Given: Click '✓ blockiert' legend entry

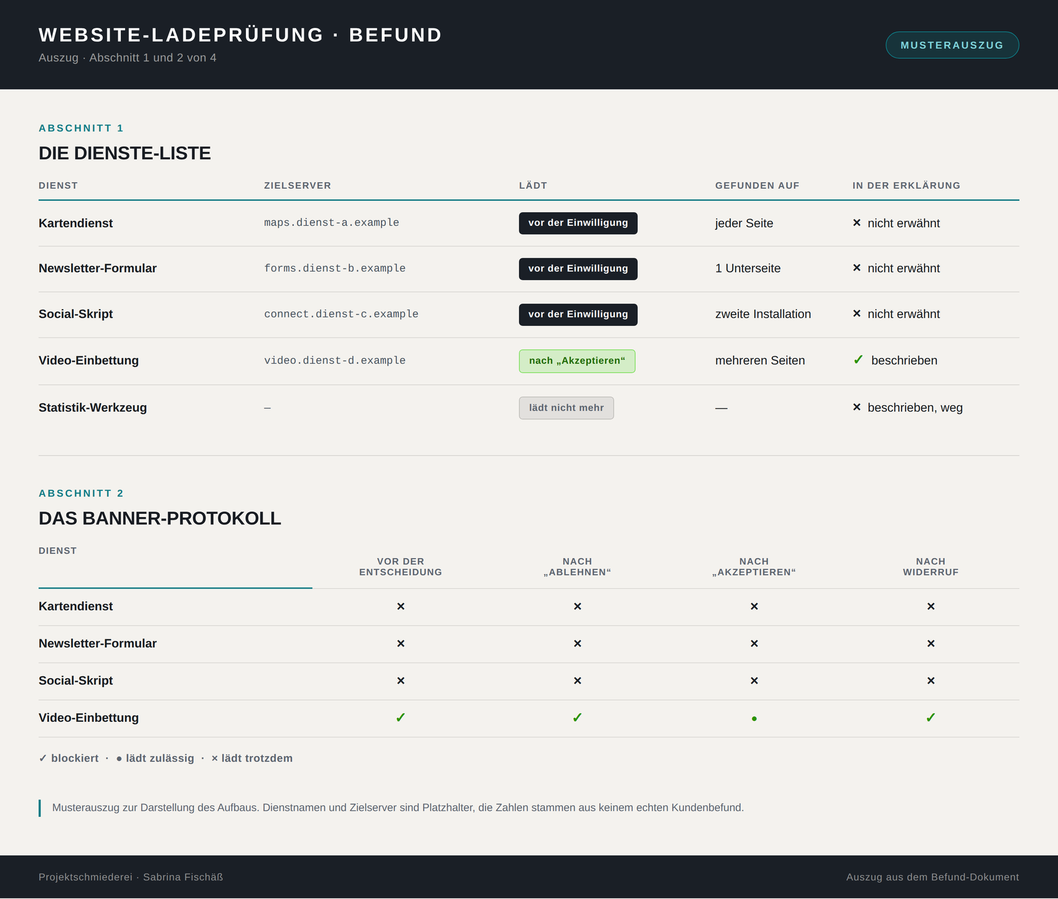Looking at the screenshot, I should pos(68,758).
